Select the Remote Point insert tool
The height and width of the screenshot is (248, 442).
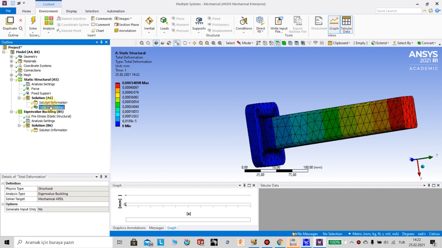tap(69, 31)
